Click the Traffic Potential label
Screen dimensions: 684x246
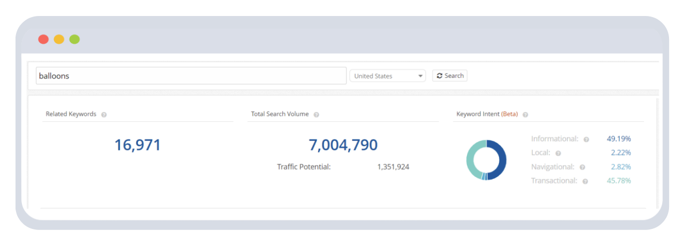(x=304, y=166)
